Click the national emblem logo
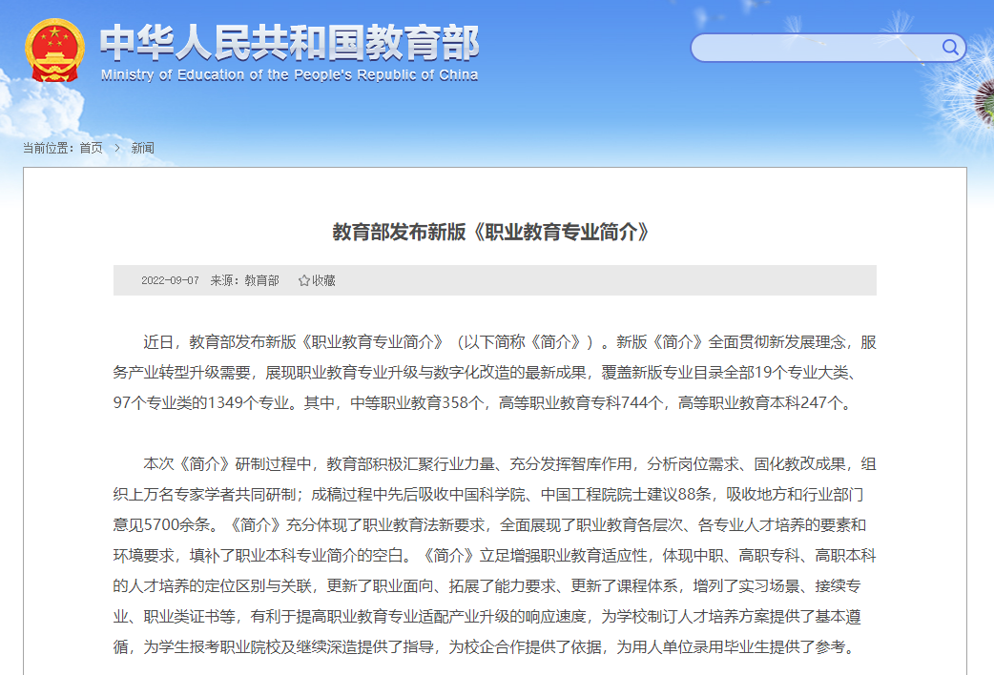Screen dimensions: 994x675 (x=54, y=51)
